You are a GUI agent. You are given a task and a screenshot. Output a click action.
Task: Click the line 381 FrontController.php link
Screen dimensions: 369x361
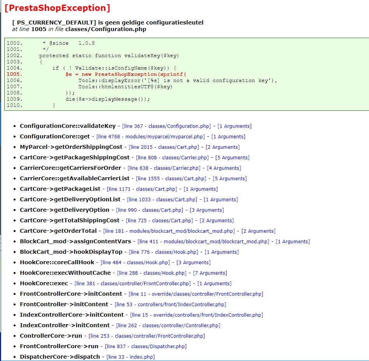pyautogui.click(x=133, y=284)
